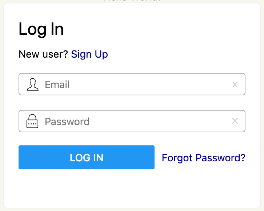This screenshot has width=264, height=211.
Task: Clear the Email field with its X icon
Action: point(235,84)
